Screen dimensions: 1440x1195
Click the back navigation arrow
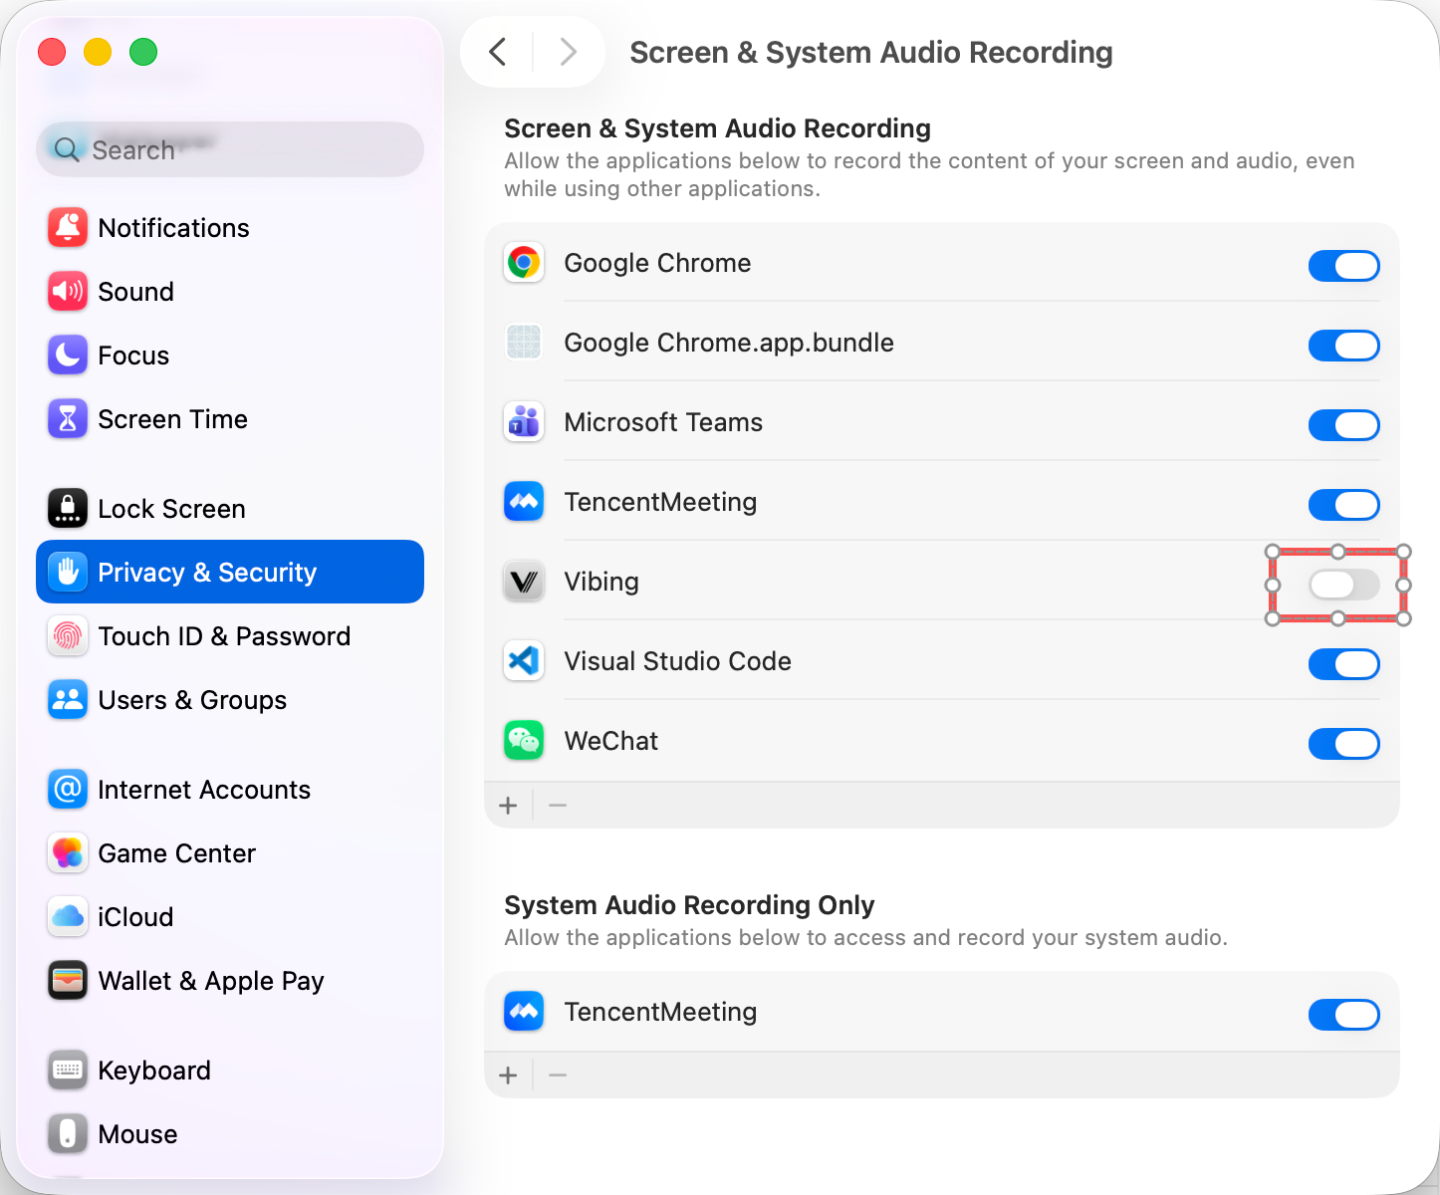point(497,52)
